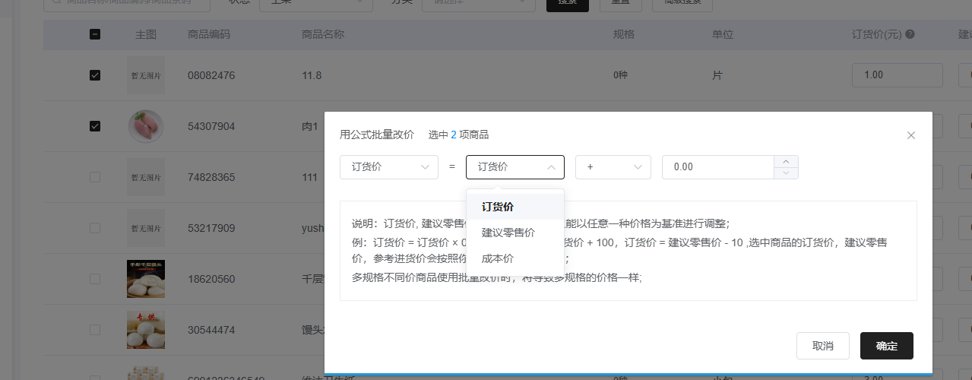Choose 建议零售价 from the dropdown list
The height and width of the screenshot is (380, 972).
click(508, 233)
